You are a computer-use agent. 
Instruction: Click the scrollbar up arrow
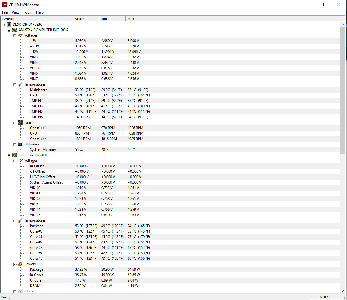coord(342,24)
